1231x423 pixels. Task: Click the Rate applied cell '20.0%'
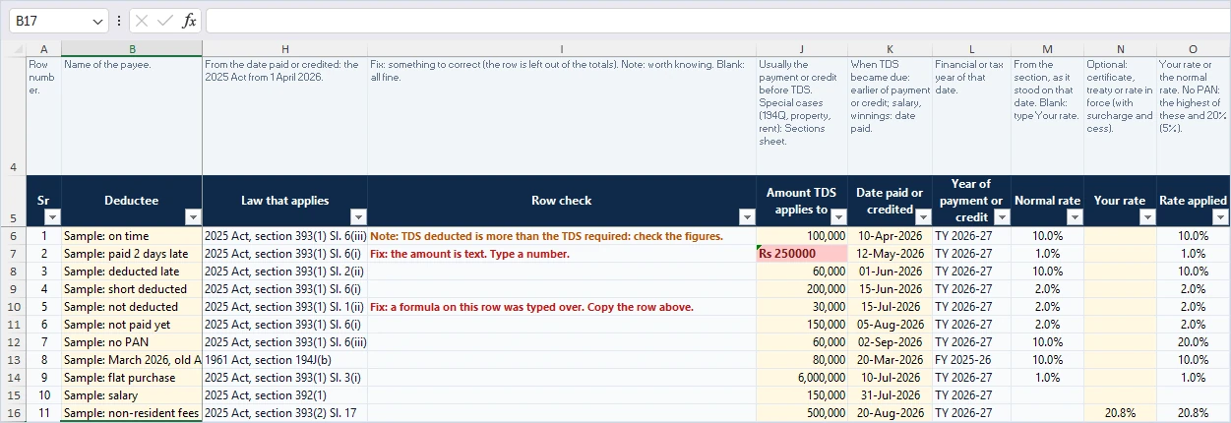tap(1194, 342)
